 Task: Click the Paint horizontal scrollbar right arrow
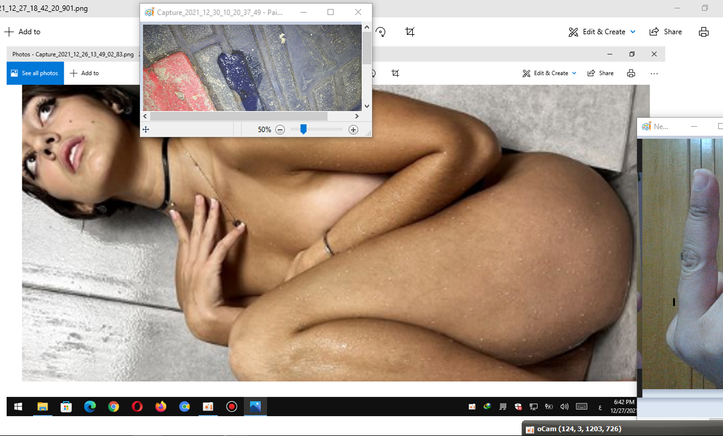click(356, 116)
